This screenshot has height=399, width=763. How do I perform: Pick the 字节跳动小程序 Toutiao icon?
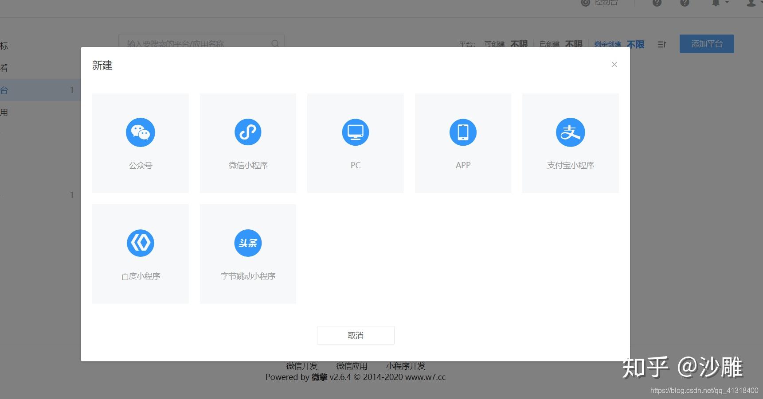pyautogui.click(x=248, y=243)
